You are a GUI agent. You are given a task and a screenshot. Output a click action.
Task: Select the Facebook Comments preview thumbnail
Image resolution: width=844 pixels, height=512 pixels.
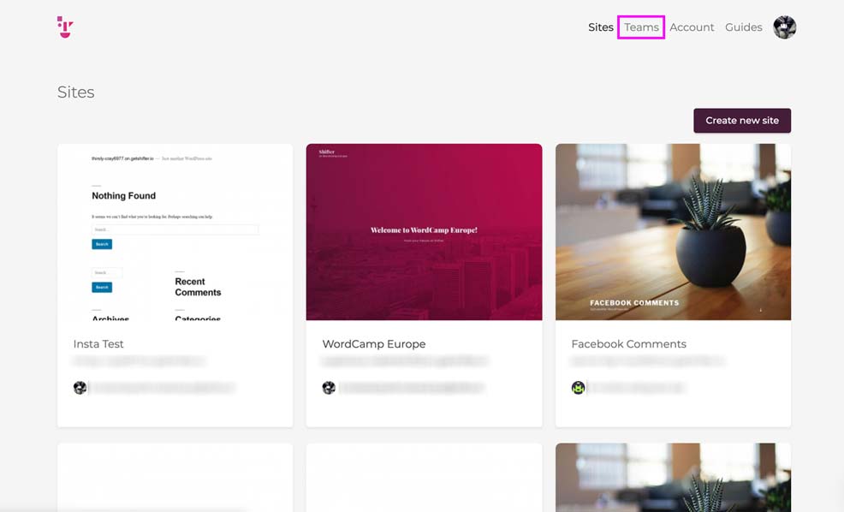(674, 232)
